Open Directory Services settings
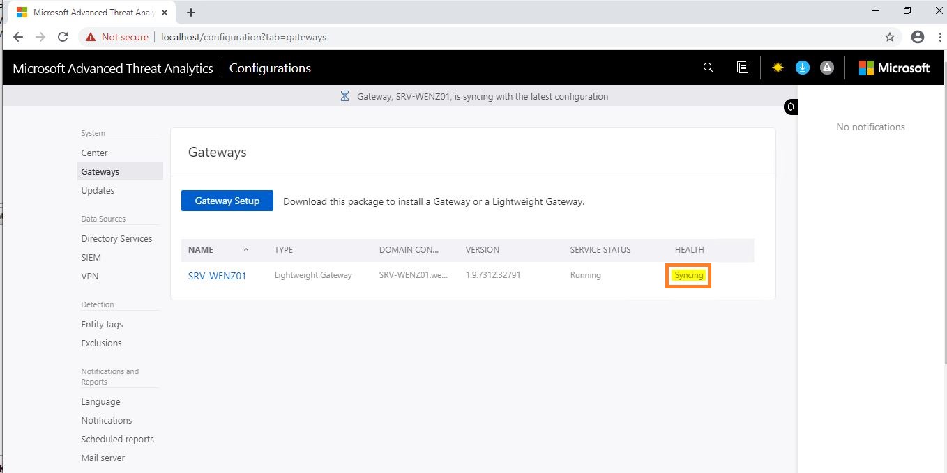The width and height of the screenshot is (947, 473). coord(116,238)
